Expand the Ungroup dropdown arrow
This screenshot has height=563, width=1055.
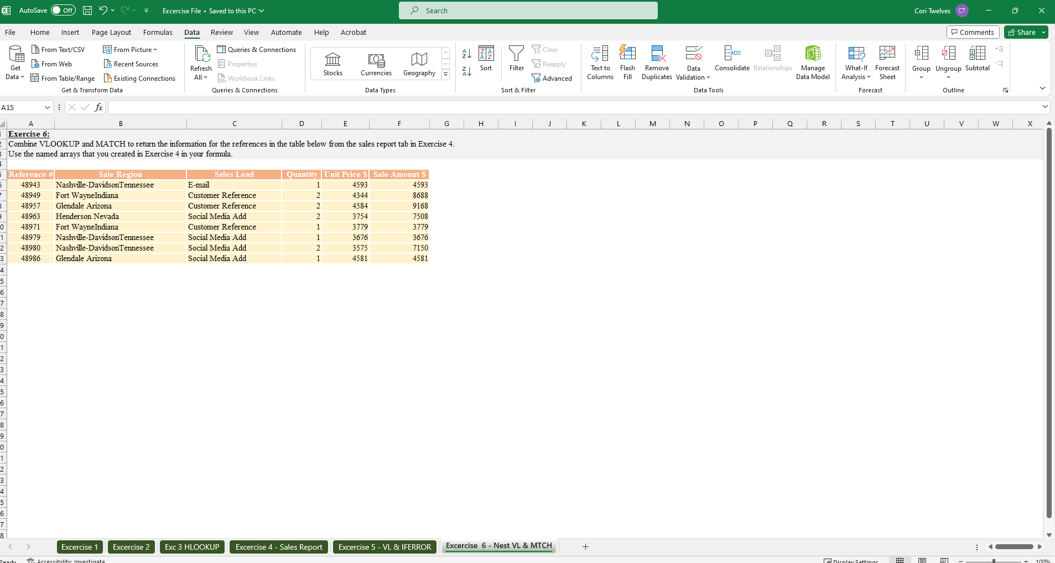coord(948,77)
